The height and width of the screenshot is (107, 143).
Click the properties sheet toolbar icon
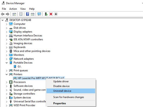[21, 14]
